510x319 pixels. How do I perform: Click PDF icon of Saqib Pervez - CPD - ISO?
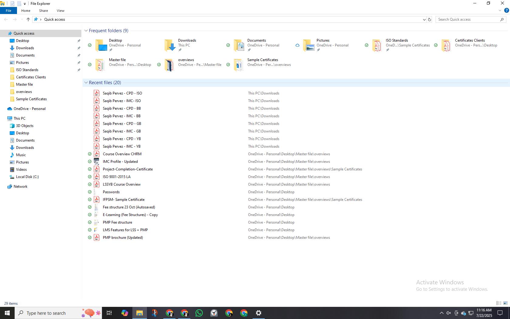pyautogui.click(x=97, y=93)
